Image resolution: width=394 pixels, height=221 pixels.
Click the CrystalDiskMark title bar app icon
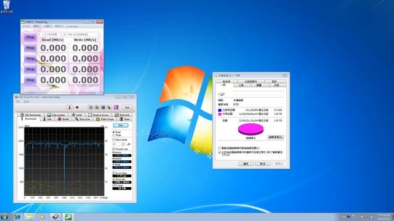pyautogui.click(x=23, y=22)
